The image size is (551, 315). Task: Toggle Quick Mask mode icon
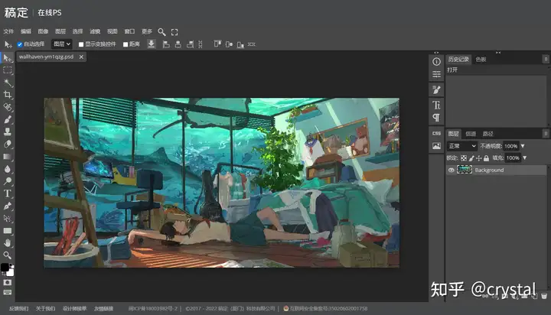(x=8, y=282)
